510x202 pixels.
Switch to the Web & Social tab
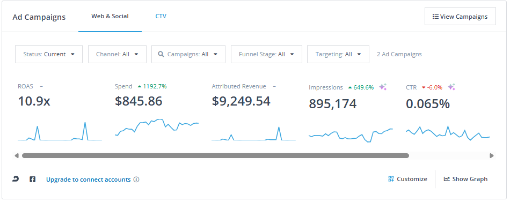(110, 16)
